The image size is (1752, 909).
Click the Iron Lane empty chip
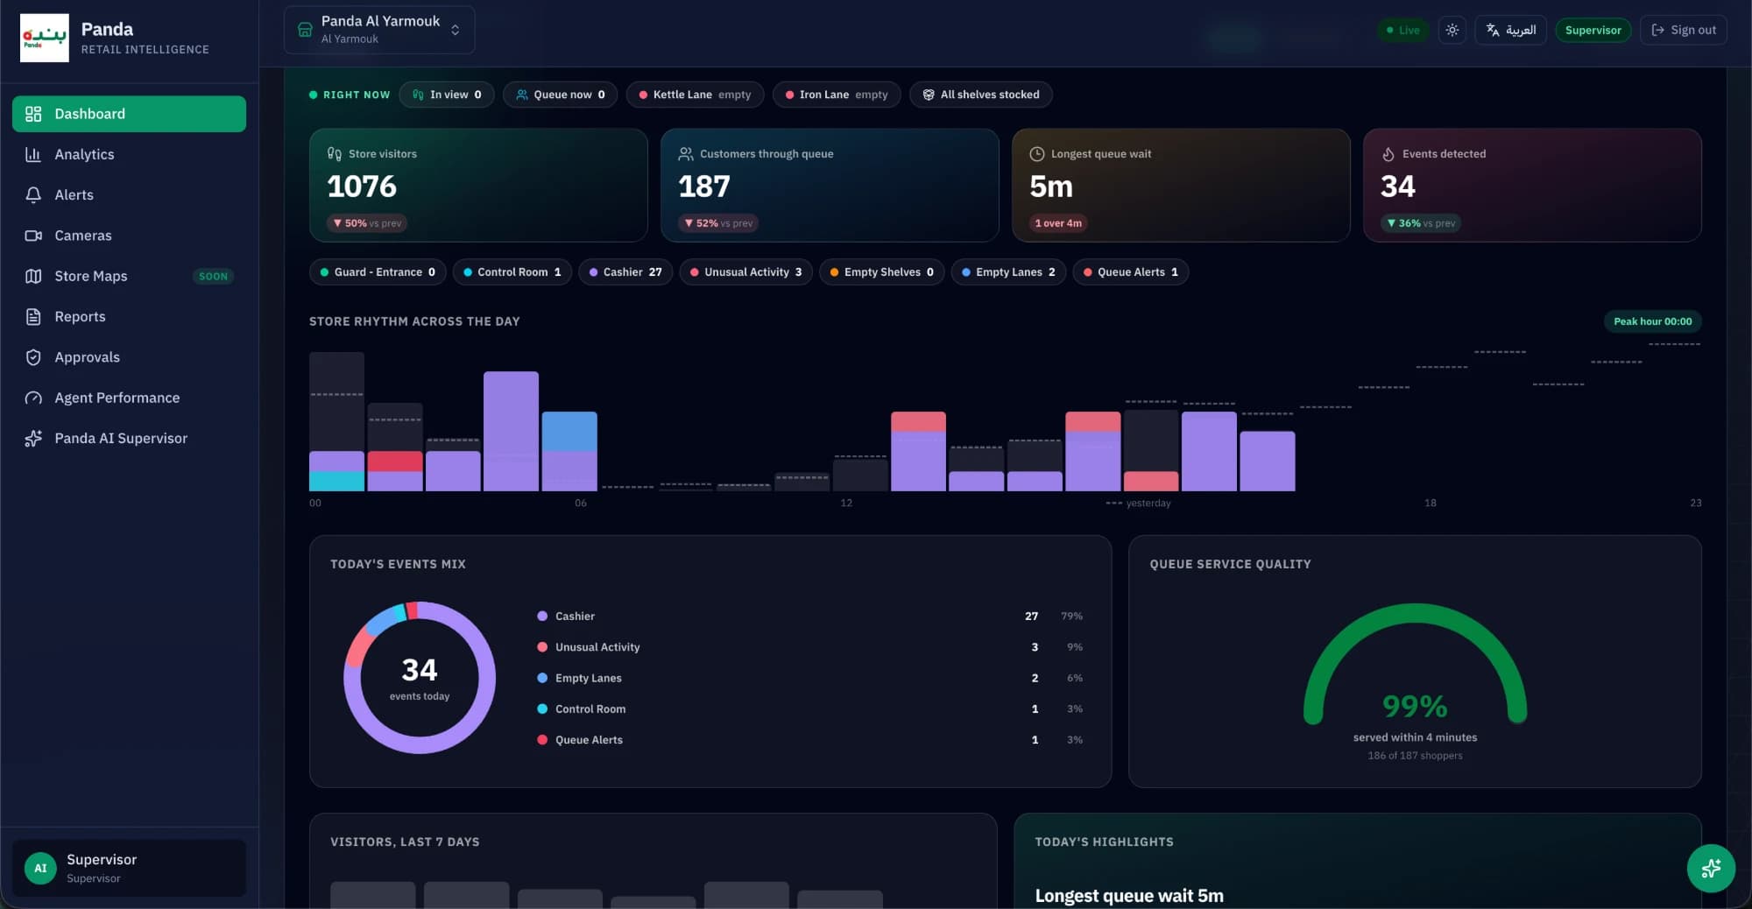point(837,95)
